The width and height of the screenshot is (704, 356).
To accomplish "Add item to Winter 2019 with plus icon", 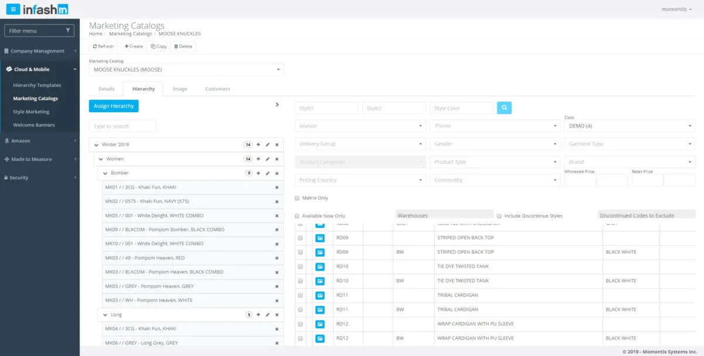I will (258, 145).
